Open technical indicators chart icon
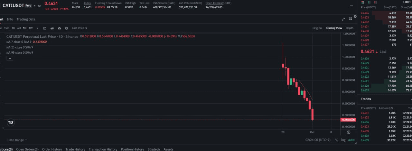The height and width of the screenshot is (151, 412). point(44,28)
